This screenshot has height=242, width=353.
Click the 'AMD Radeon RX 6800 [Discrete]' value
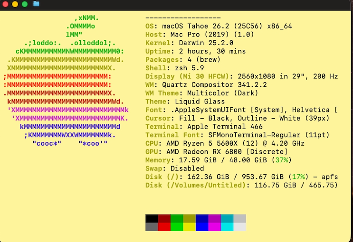(227, 152)
